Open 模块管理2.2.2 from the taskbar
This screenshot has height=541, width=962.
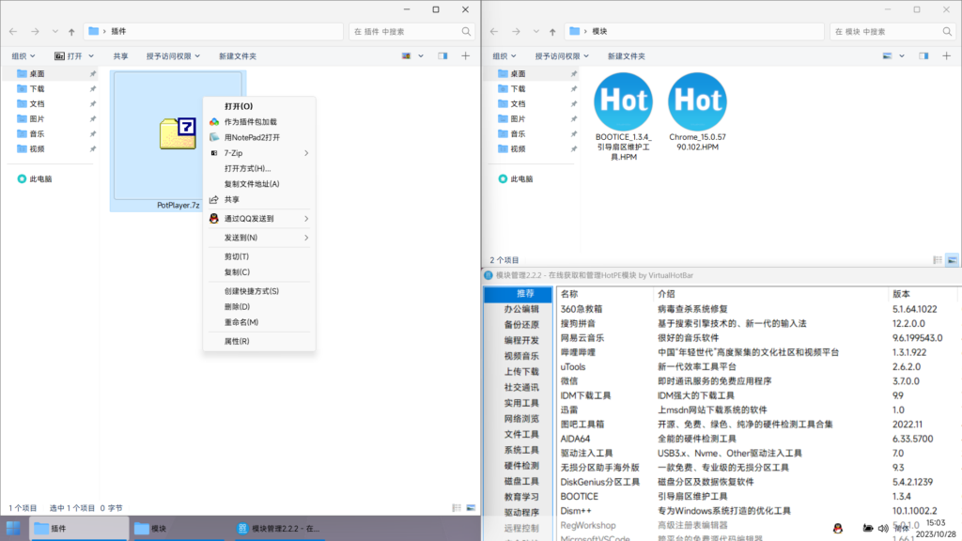[x=280, y=528]
